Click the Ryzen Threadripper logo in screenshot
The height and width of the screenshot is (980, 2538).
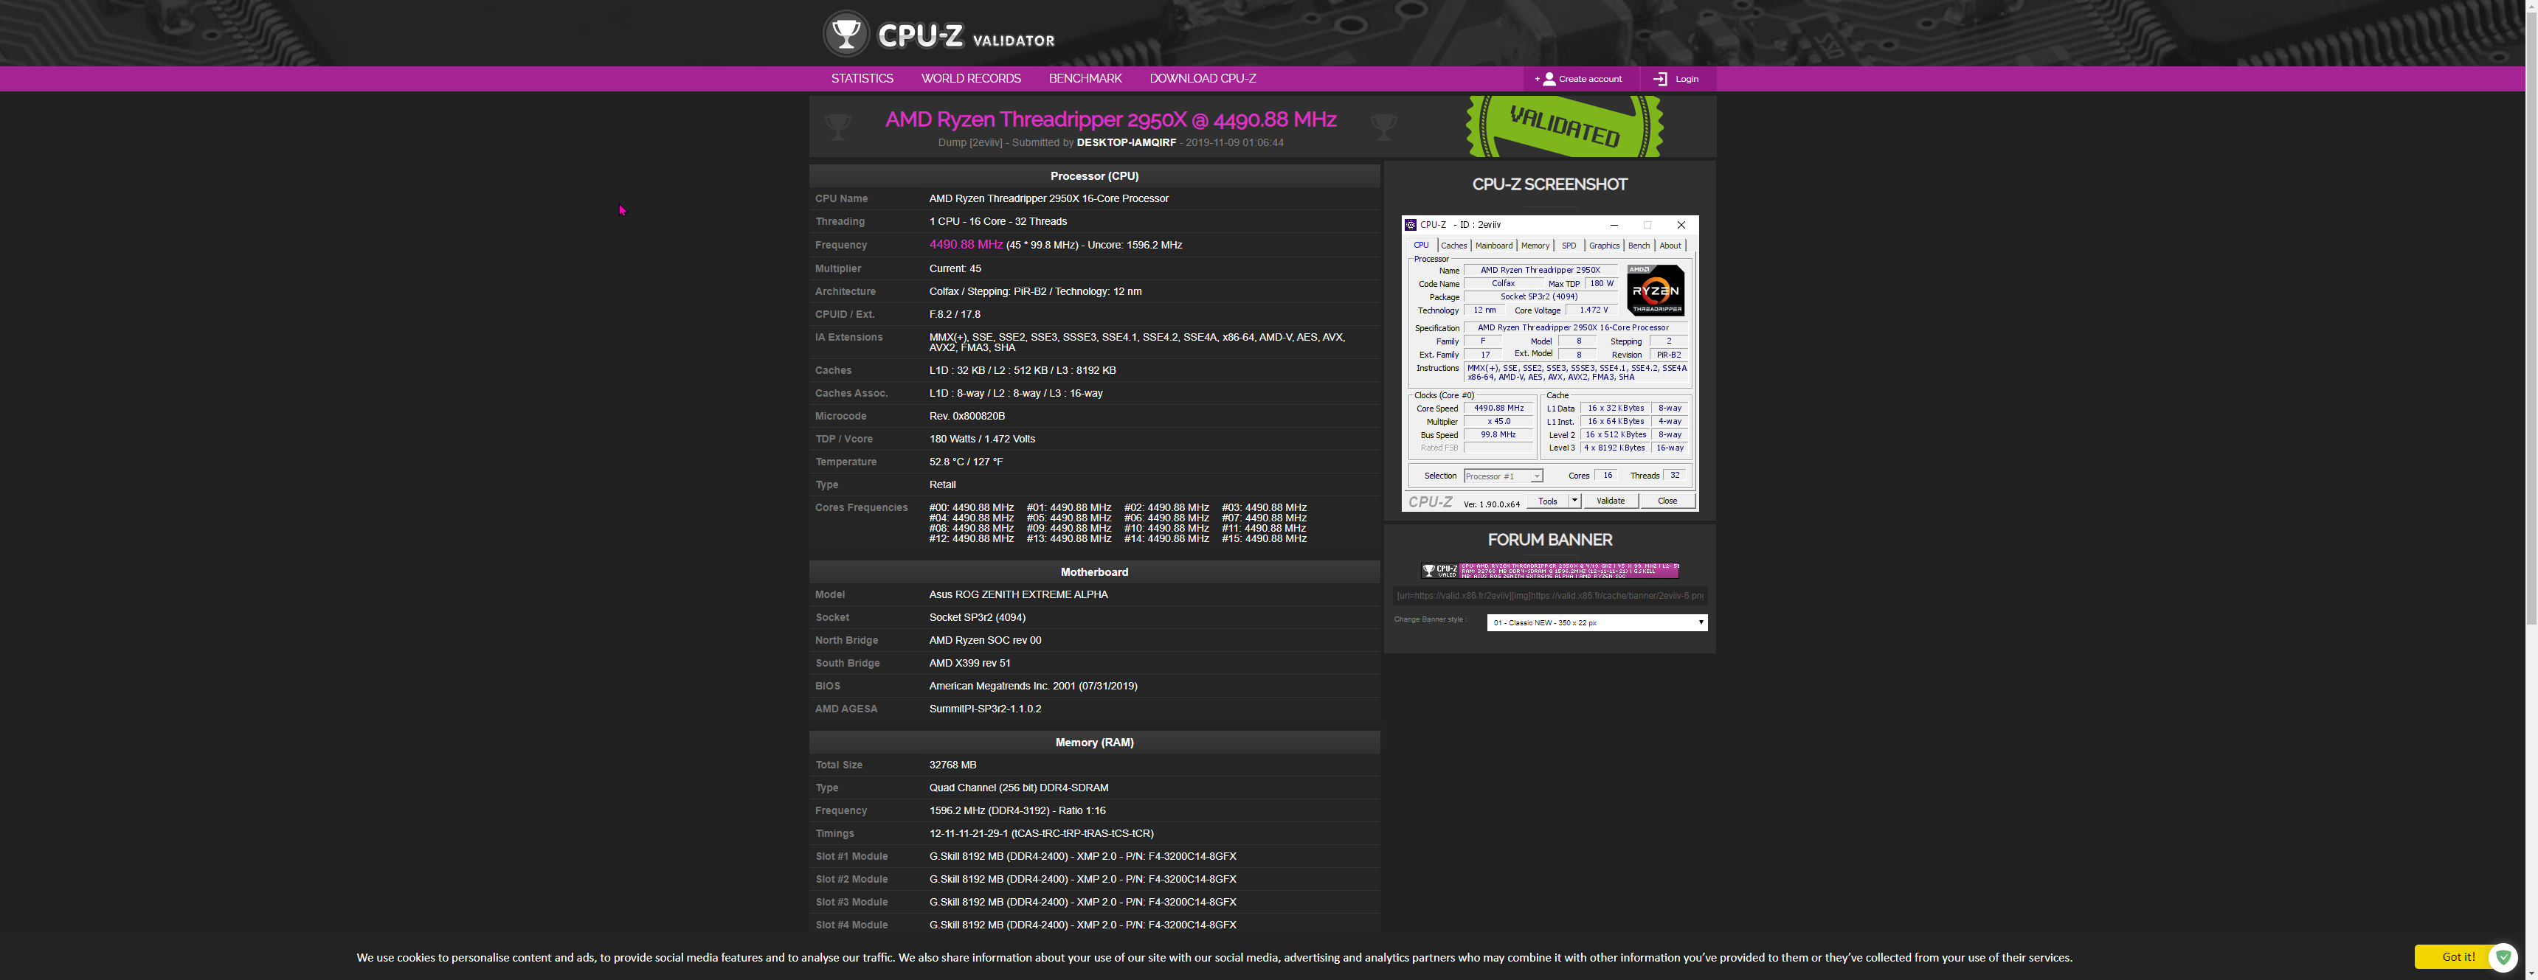pos(1655,290)
